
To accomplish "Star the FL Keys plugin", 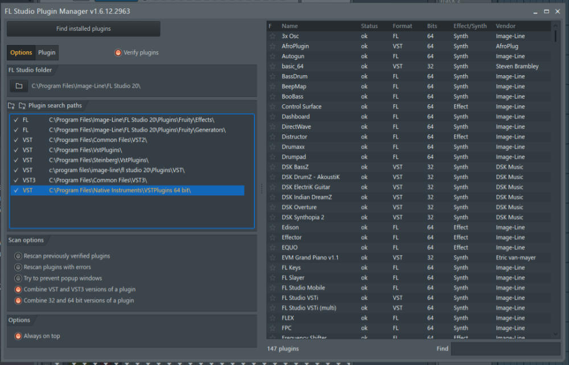I will [272, 268].
